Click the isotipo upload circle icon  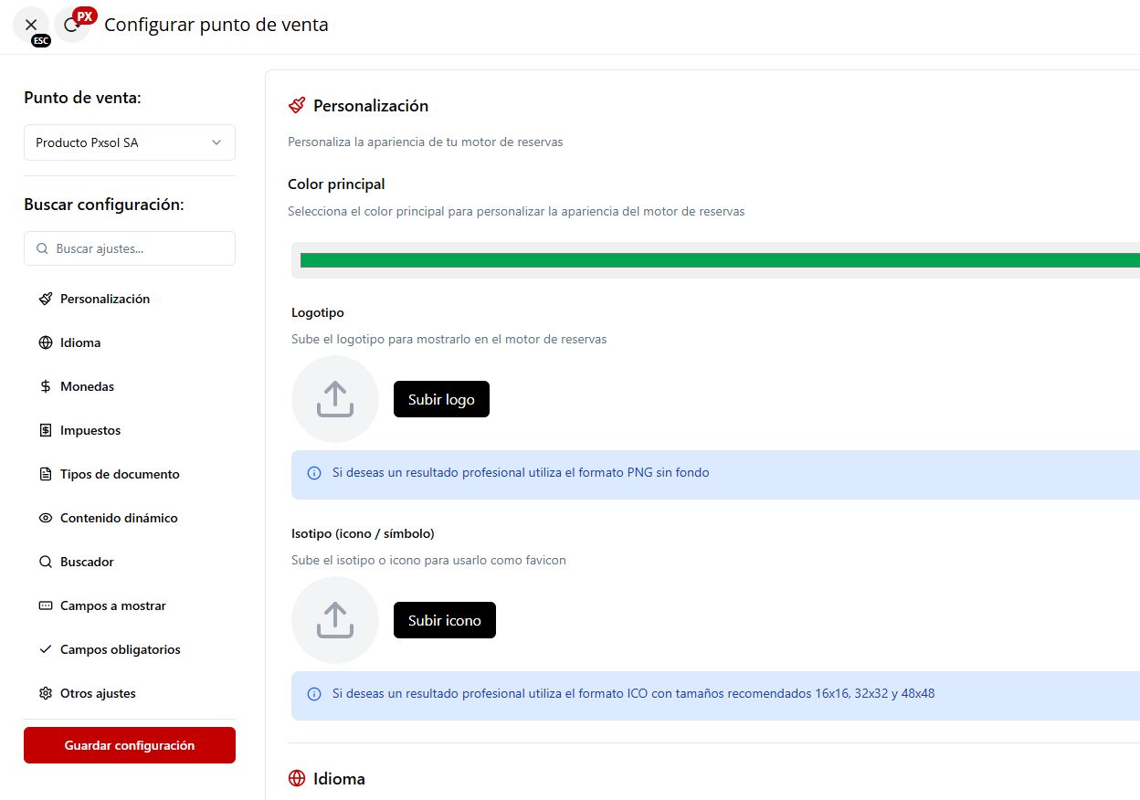[335, 620]
